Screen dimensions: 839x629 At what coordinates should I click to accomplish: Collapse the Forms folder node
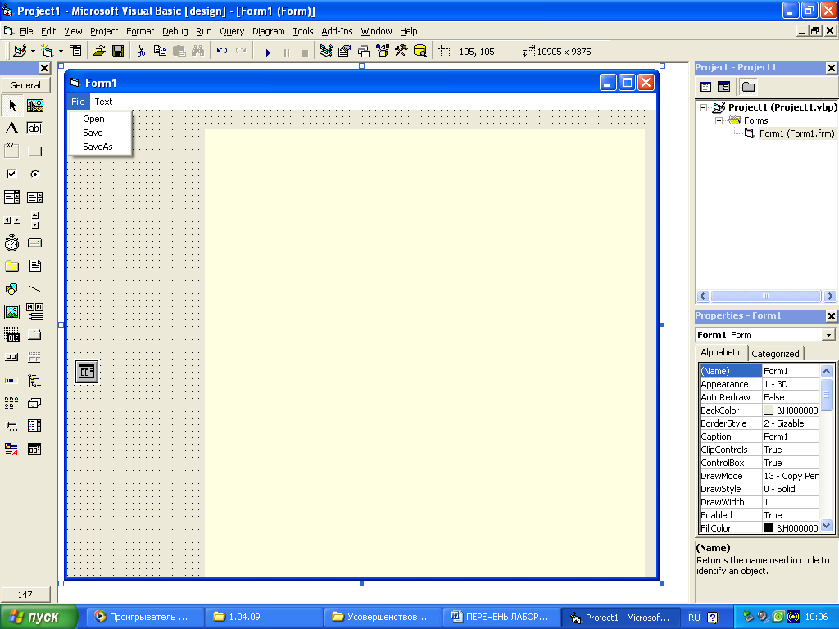[x=719, y=120]
